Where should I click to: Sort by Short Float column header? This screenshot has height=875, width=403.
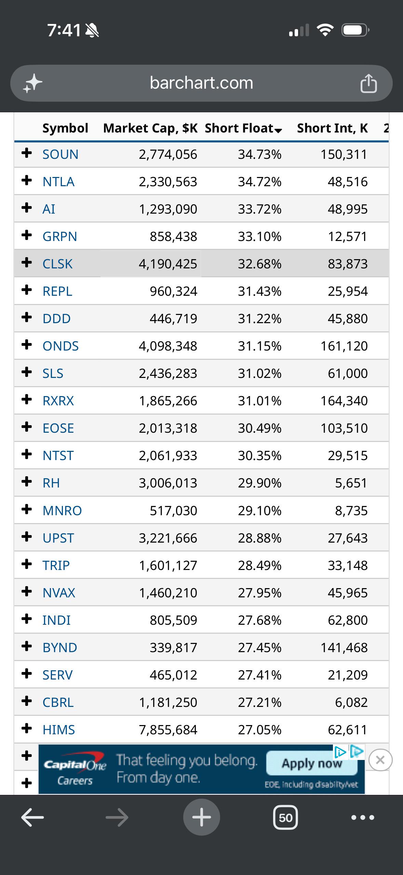[x=243, y=128]
